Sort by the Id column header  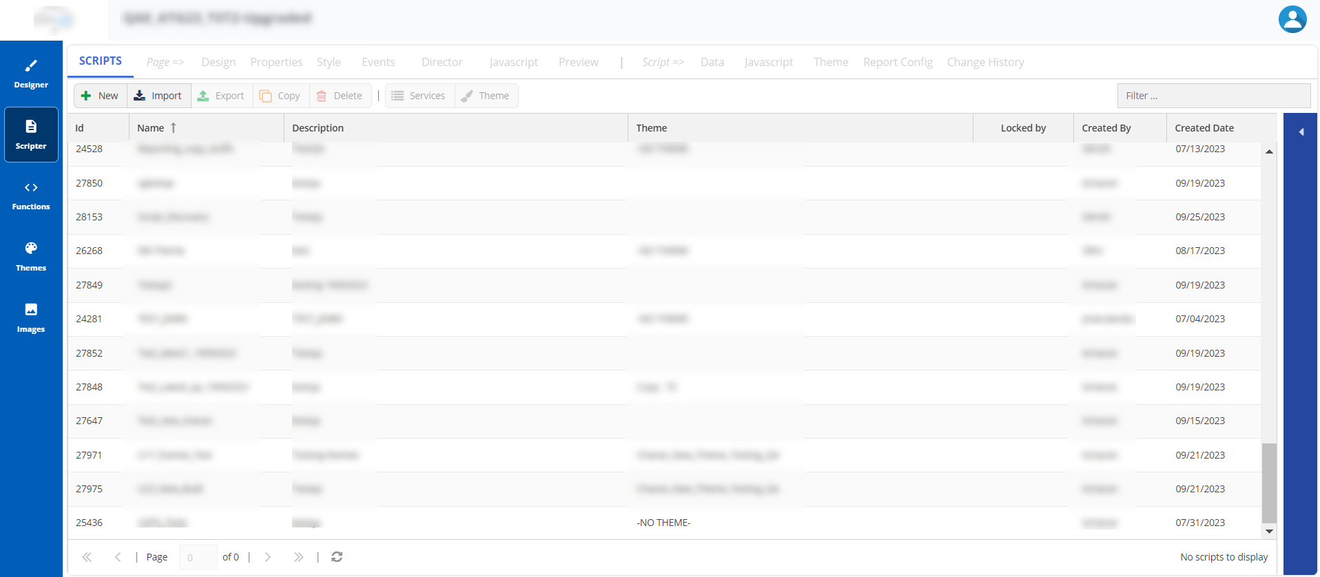tap(98, 128)
